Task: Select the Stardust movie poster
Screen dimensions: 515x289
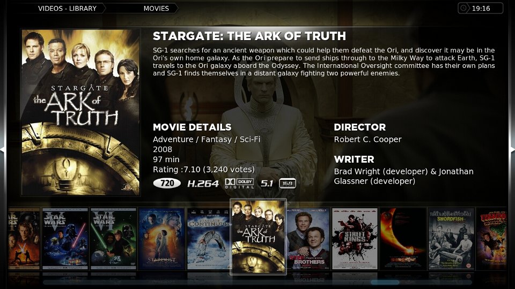Action: tap(161, 239)
